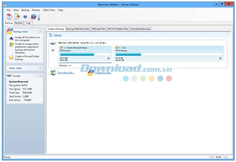Click the backup disc icon in toolbar
This screenshot has width=236, height=162.
(9, 17)
